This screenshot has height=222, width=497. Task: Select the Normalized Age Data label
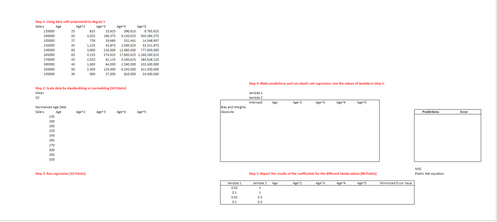(51, 107)
